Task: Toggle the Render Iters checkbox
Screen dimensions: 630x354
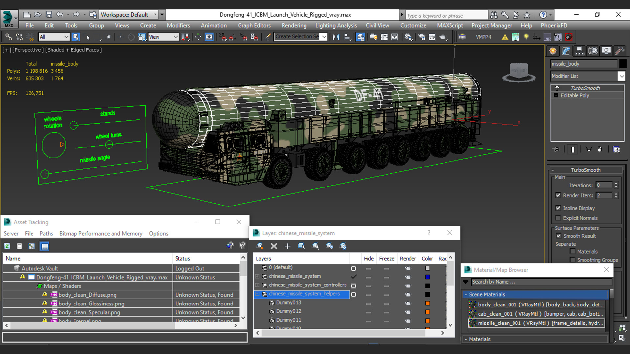Action: (x=558, y=195)
